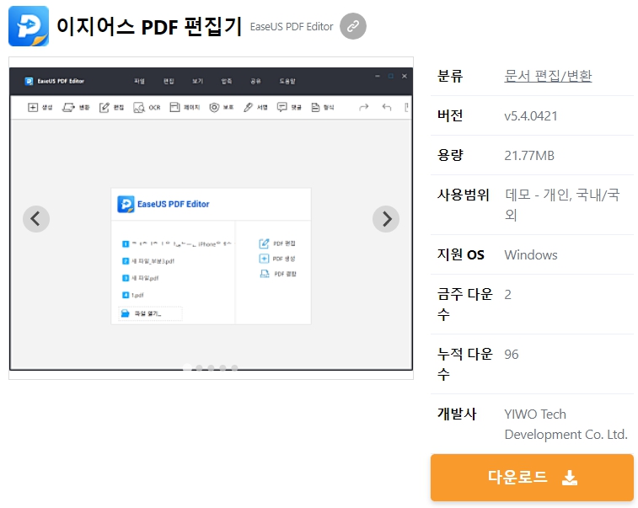
Task: Jump to the fifth carousel dot
Action: [x=234, y=367]
